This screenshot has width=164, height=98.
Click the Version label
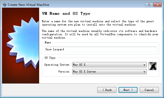coord(64,72)
